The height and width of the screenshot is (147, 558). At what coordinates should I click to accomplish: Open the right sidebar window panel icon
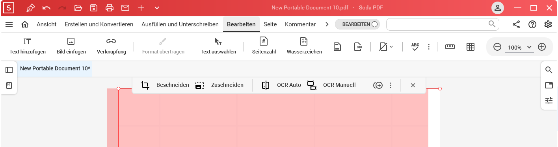549,85
